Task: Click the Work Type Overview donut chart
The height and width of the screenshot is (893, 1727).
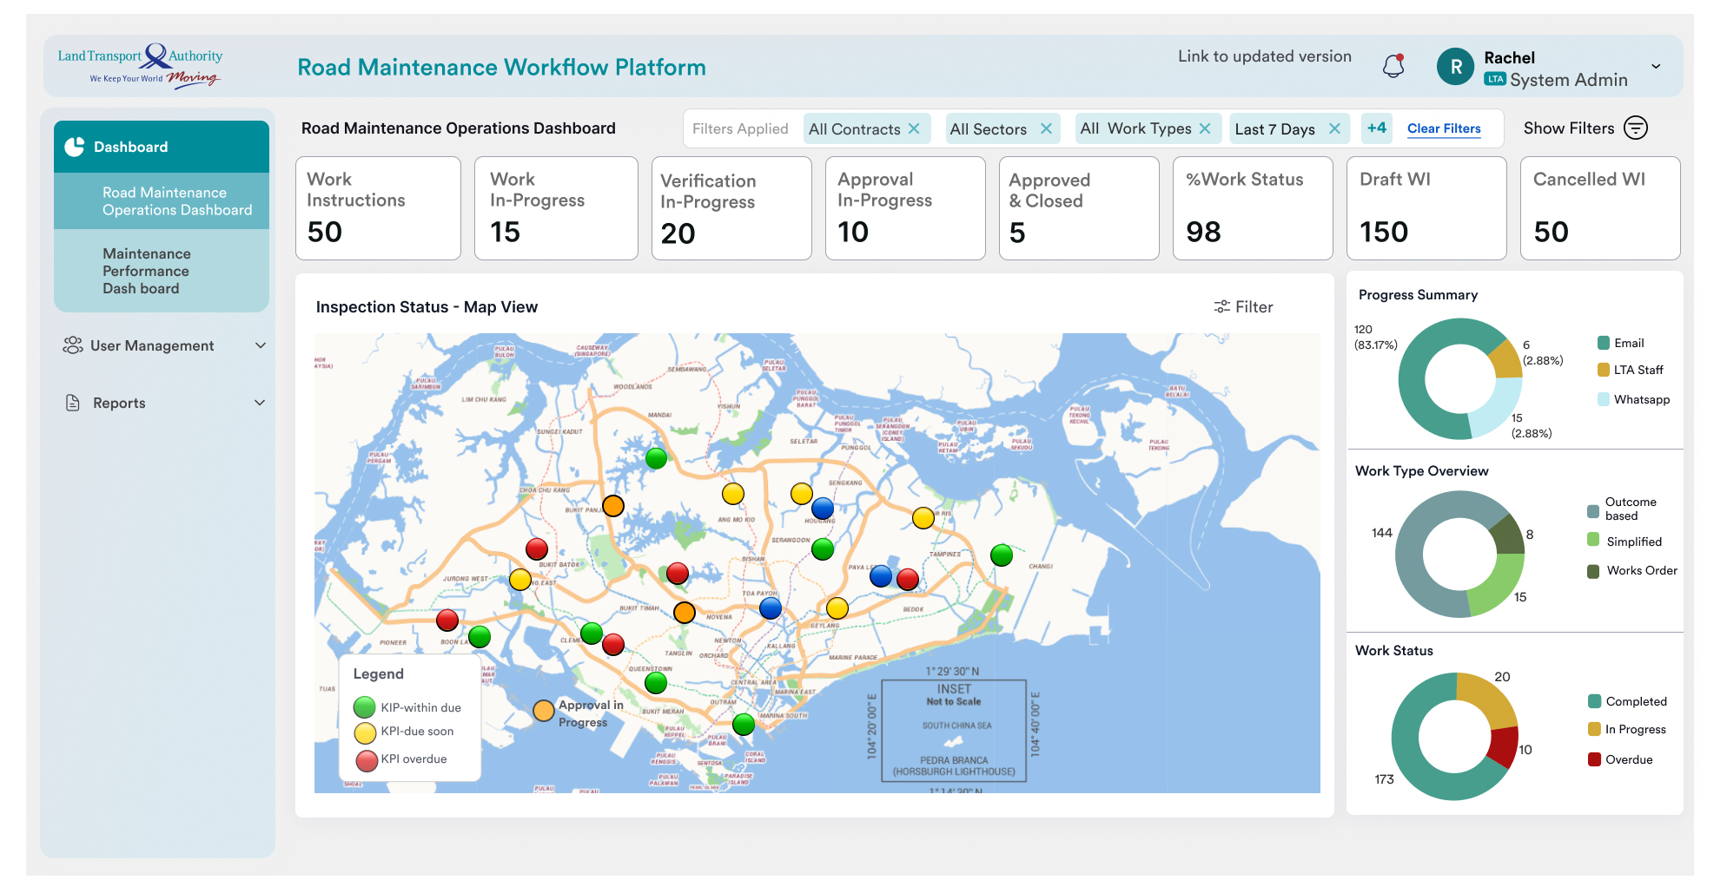Action: point(1460,554)
